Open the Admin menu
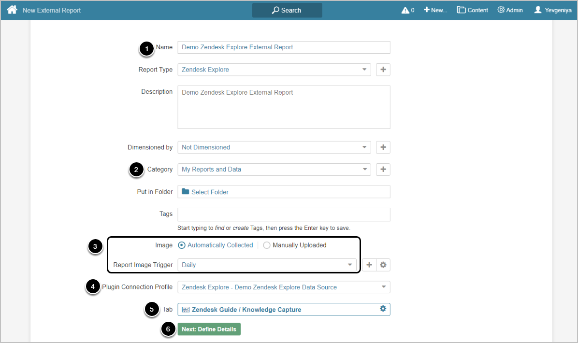The height and width of the screenshot is (343, 578). (x=510, y=10)
